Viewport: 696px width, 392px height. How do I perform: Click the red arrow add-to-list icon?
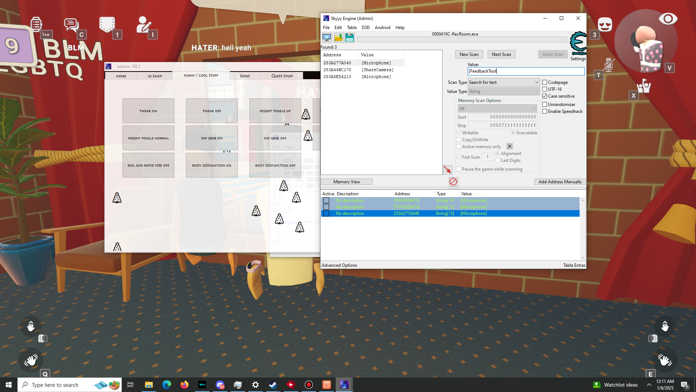point(447,170)
